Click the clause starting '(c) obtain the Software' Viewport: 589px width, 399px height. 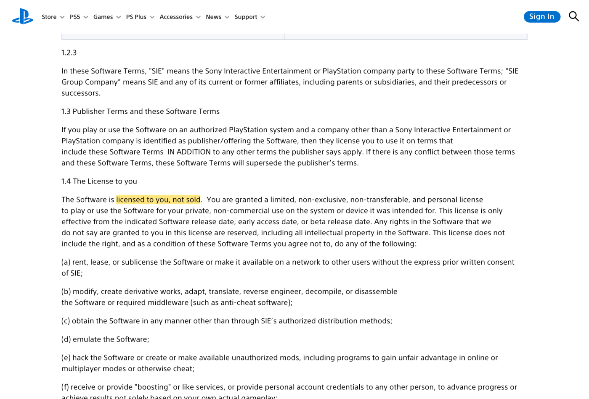pos(227,320)
